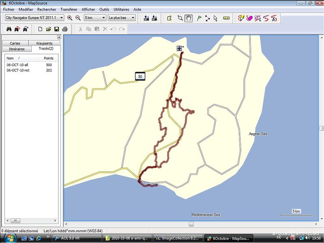
Task: Click the zoom out magnifier icon
Action: click(78, 18)
